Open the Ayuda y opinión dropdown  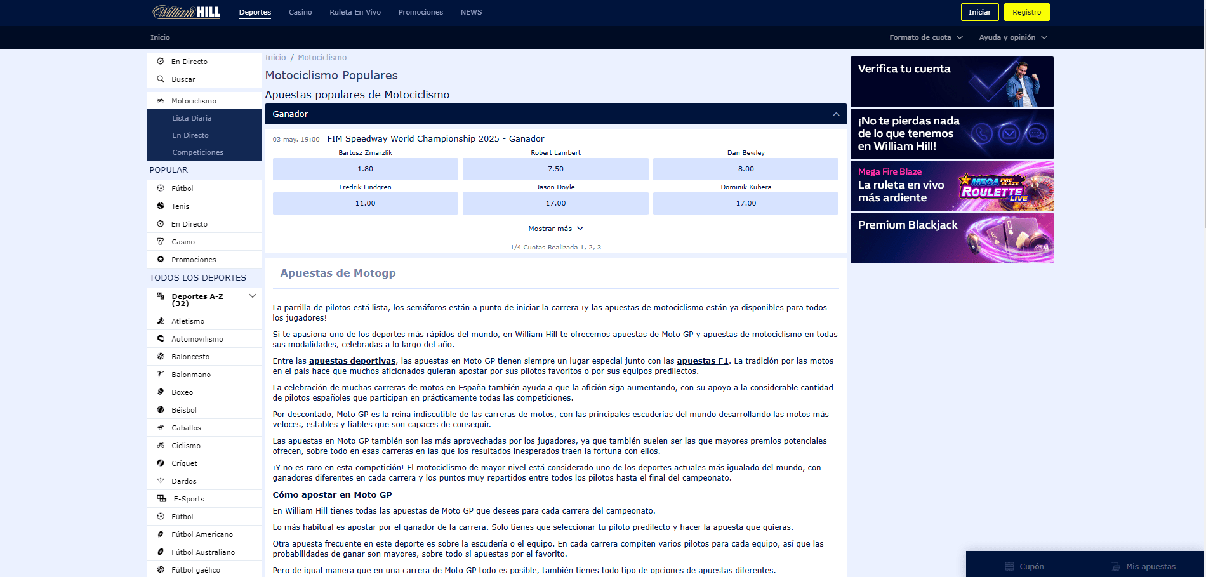[1013, 37]
